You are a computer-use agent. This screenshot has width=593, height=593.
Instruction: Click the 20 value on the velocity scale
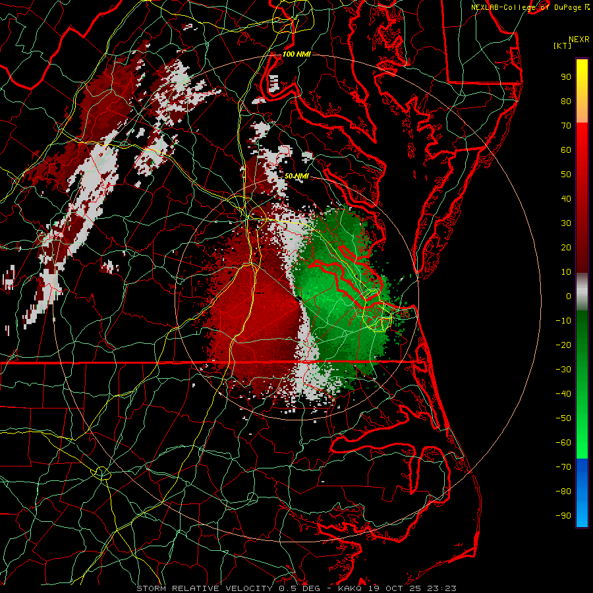click(566, 248)
